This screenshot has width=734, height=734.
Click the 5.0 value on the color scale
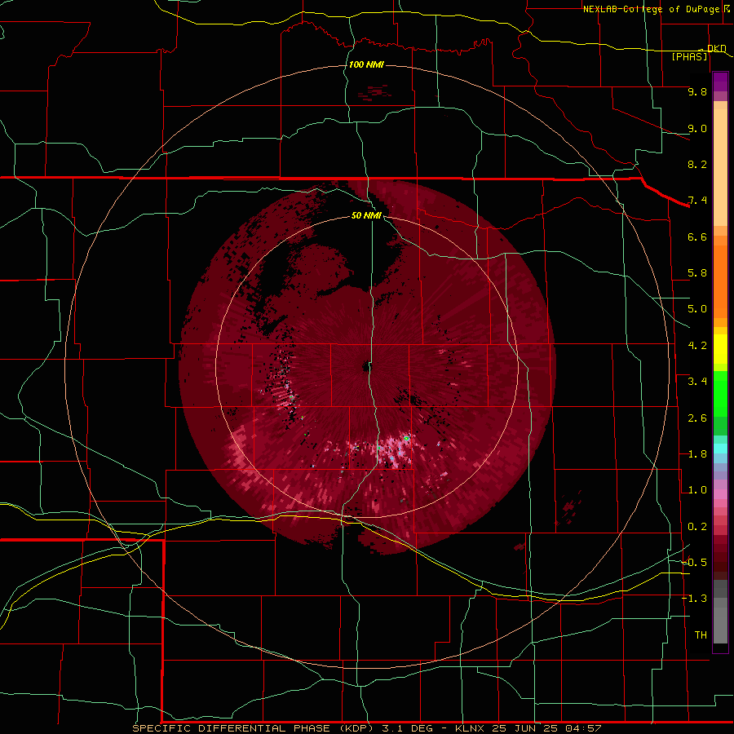click(x=697, y=309)
